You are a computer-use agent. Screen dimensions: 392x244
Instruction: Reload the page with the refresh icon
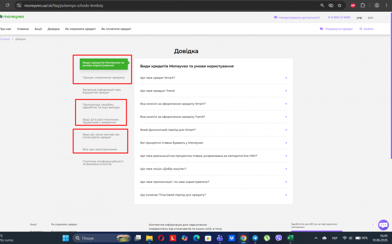tap(8, 5)
